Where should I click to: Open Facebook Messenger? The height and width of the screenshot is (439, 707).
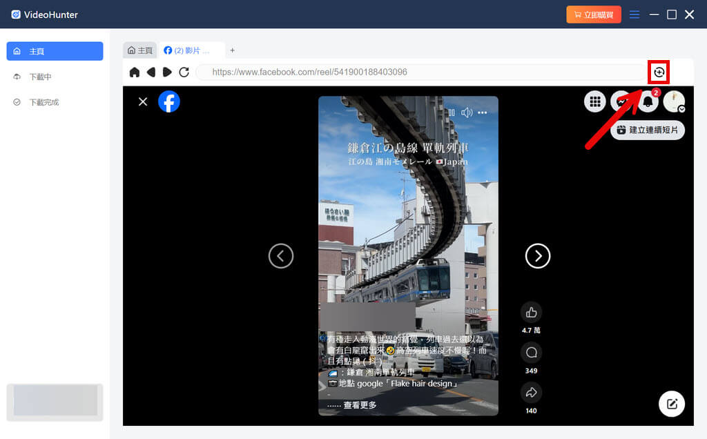tap(621, 101)
